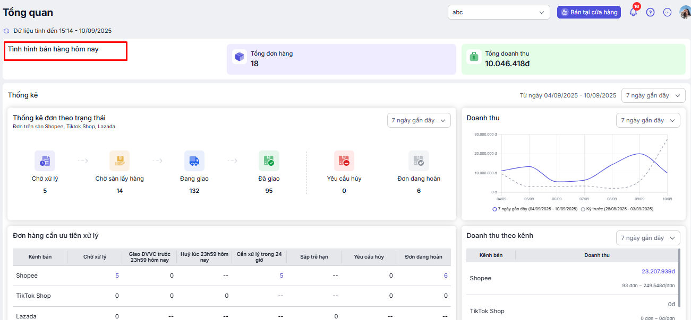Click total orders value 18
Screen dimensions: 691x320
[x=254, y=64]
